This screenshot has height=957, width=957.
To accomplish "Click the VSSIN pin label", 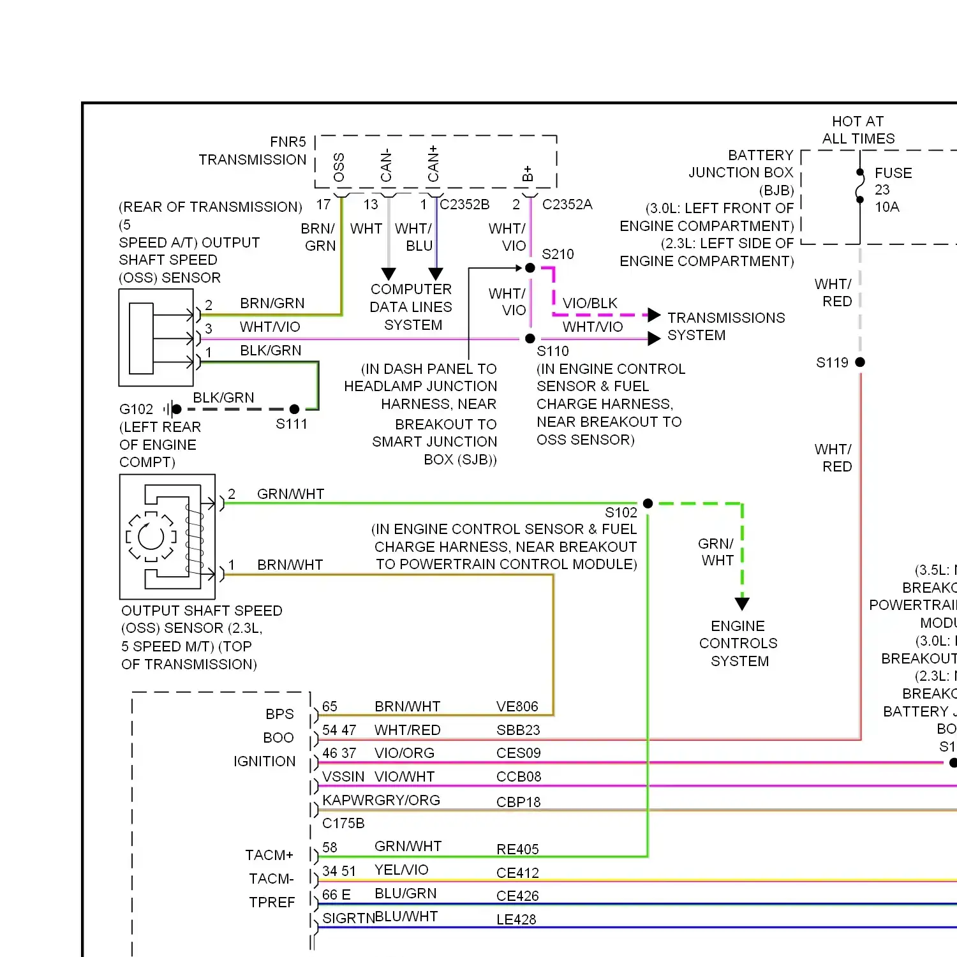I will [343, 776].
